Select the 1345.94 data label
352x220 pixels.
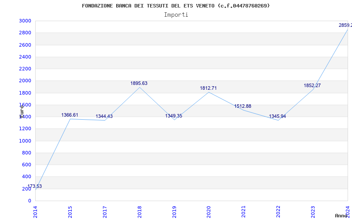[x=278, y=116]
